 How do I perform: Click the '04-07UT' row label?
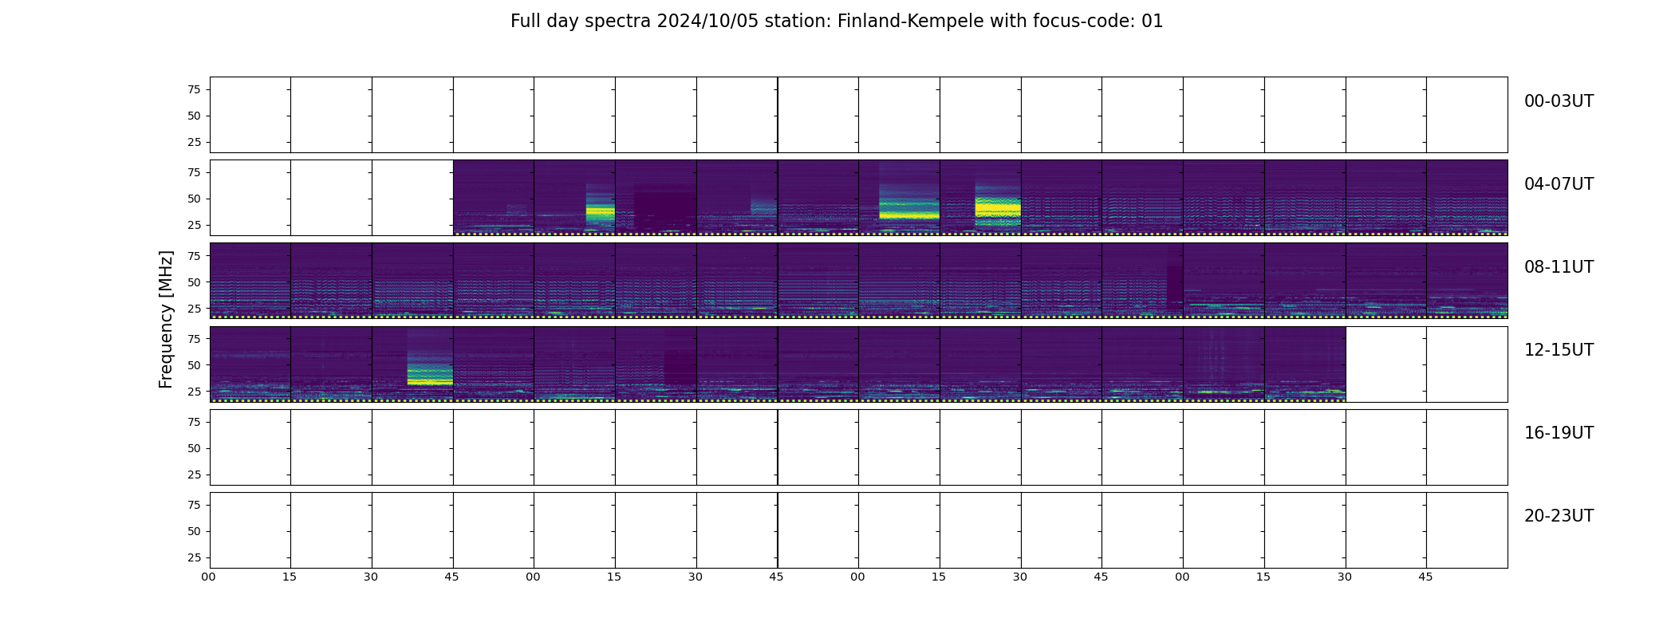coord(1559,184)
